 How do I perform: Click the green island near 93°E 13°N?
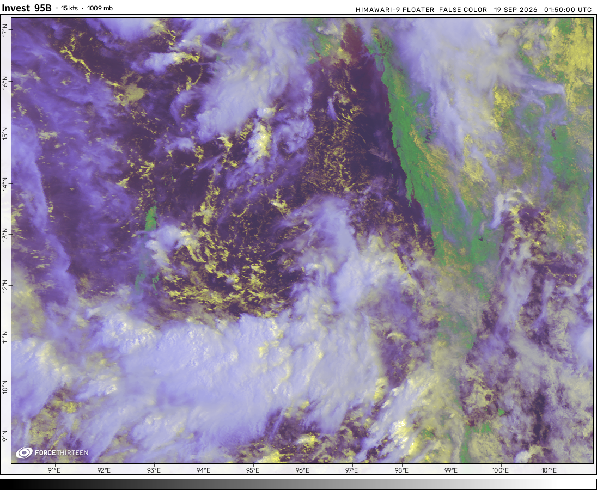[151, 219]
